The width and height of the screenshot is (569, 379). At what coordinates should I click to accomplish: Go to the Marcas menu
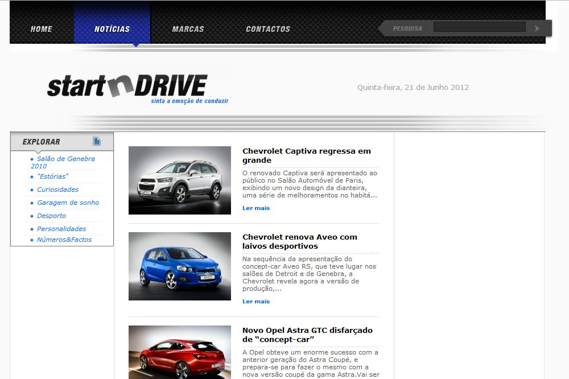click(188, 29)
